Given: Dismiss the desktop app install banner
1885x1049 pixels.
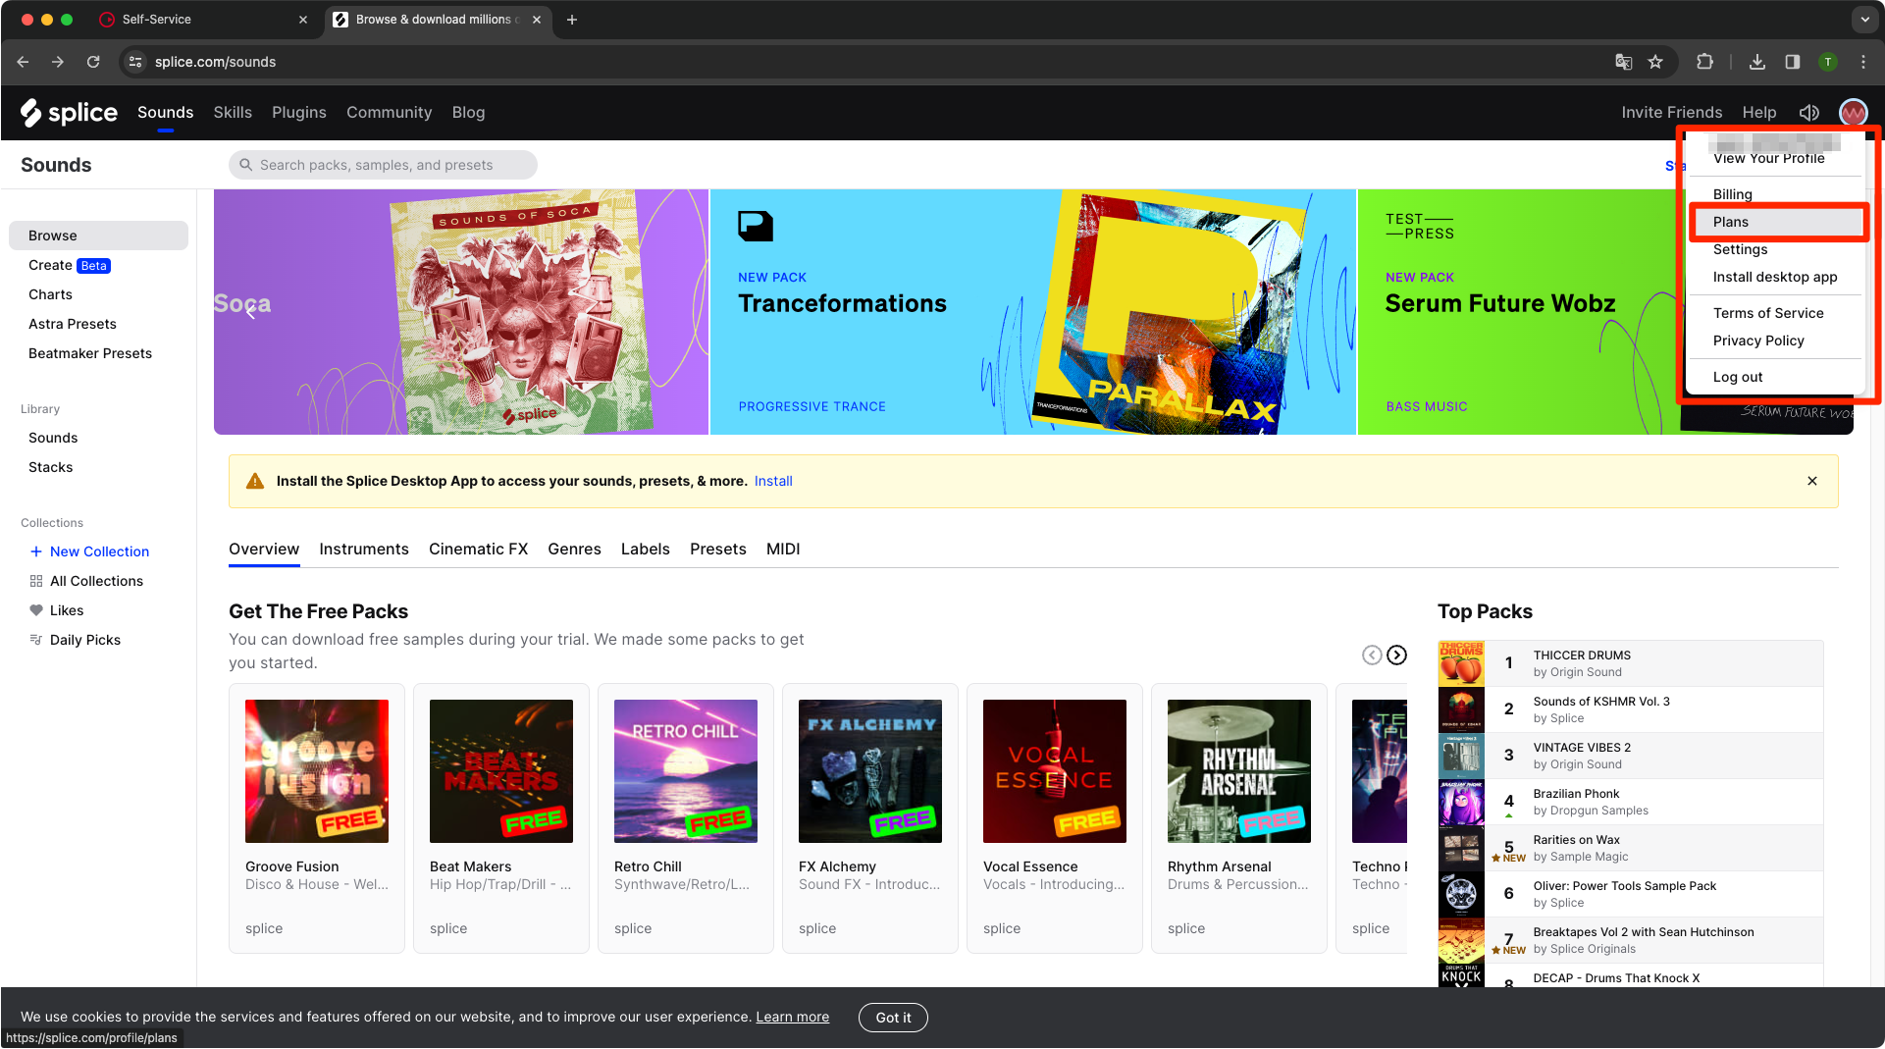Looking at the screenshot, I should (x=1811, y=481).
